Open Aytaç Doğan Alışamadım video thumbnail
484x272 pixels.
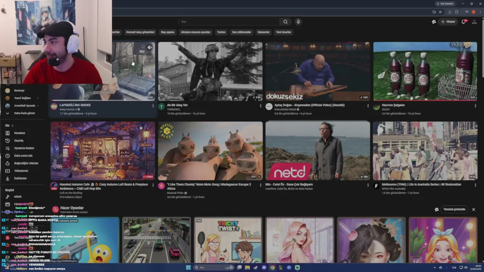pos(318,71)
